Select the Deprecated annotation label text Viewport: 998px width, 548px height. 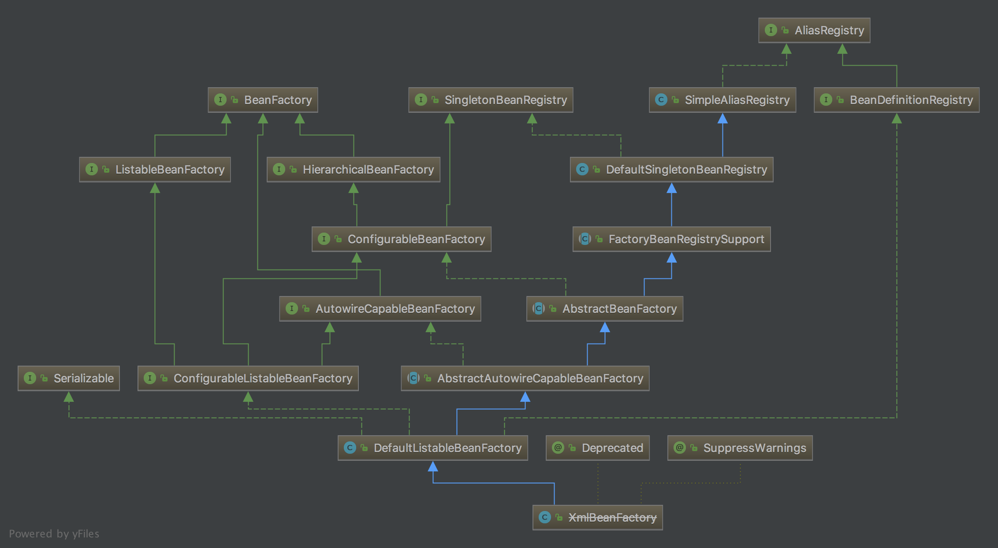(x=612, y=448)
